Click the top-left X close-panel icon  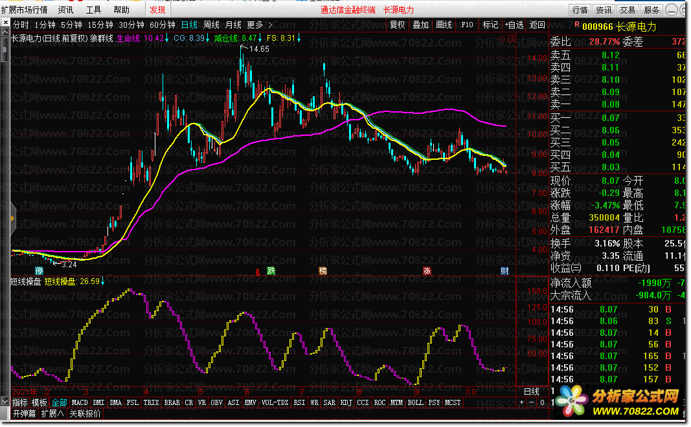[5, 23]
